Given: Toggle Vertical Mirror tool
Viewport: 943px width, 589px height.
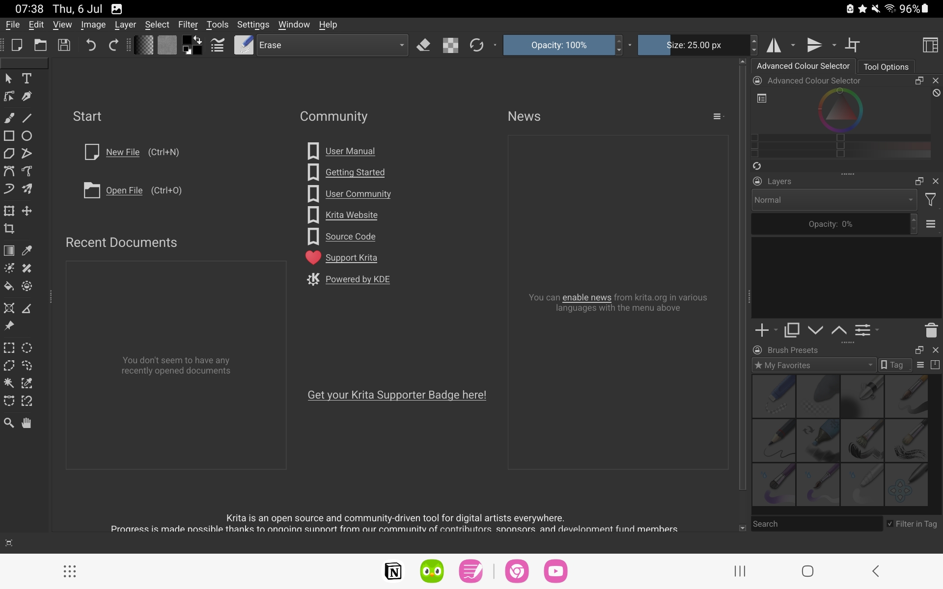Looking at the screenshot, I should [814, 45].
